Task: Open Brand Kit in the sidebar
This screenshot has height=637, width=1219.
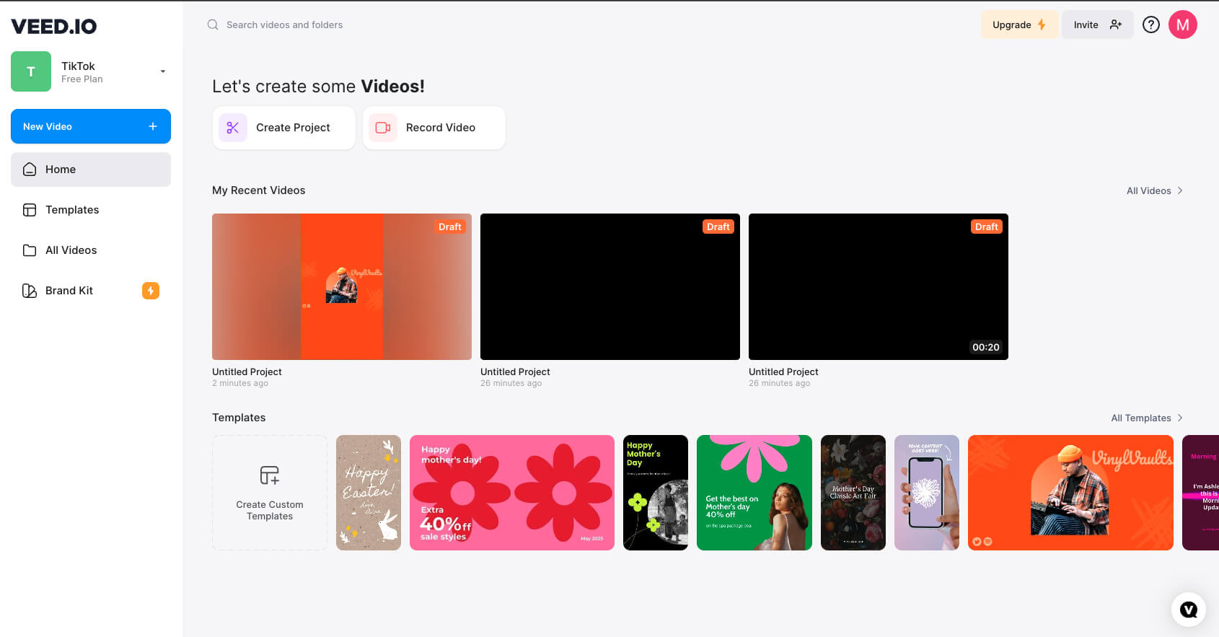Action: tap(91, 291)
